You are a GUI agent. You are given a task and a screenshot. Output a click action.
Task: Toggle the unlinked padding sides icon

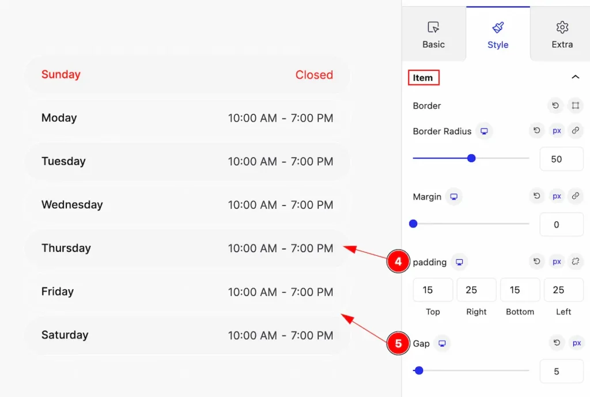point(576,262)
